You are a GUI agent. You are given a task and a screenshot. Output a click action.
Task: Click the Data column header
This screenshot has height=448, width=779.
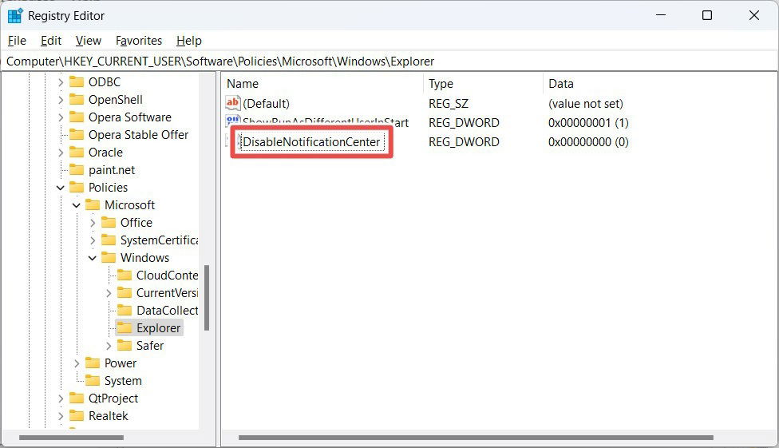pyautogui.click(x=660, y=84)
